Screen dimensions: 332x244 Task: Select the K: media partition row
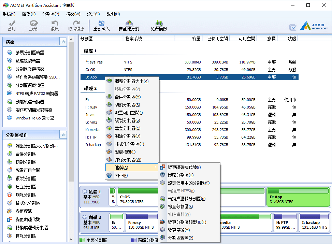(189, 130)
